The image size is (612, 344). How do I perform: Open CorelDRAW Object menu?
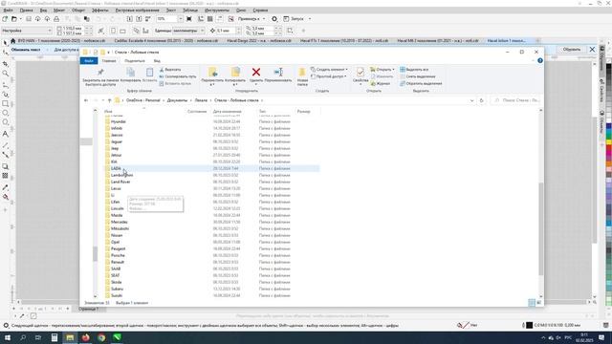78,11
